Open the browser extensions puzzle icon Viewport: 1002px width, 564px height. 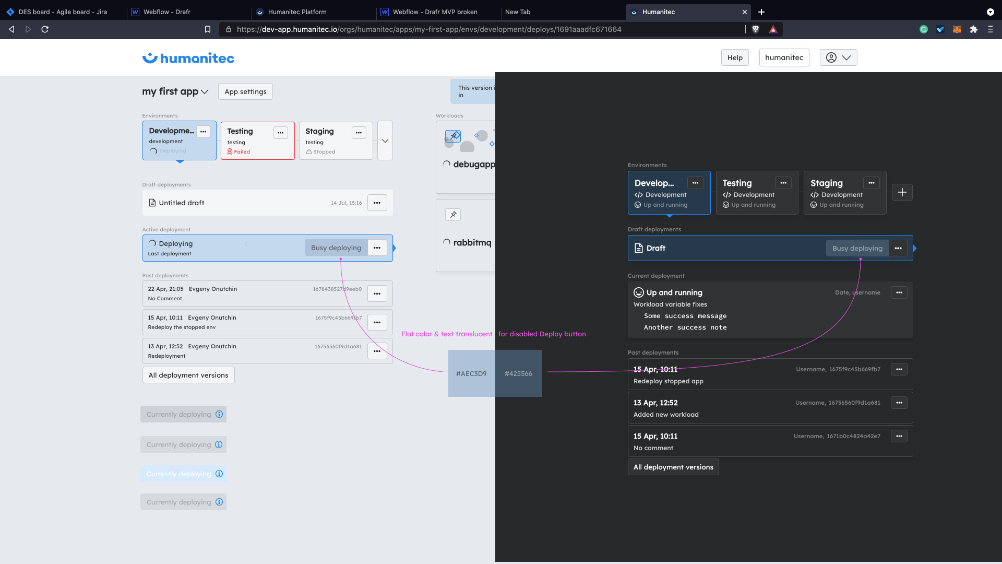point(973,29)
